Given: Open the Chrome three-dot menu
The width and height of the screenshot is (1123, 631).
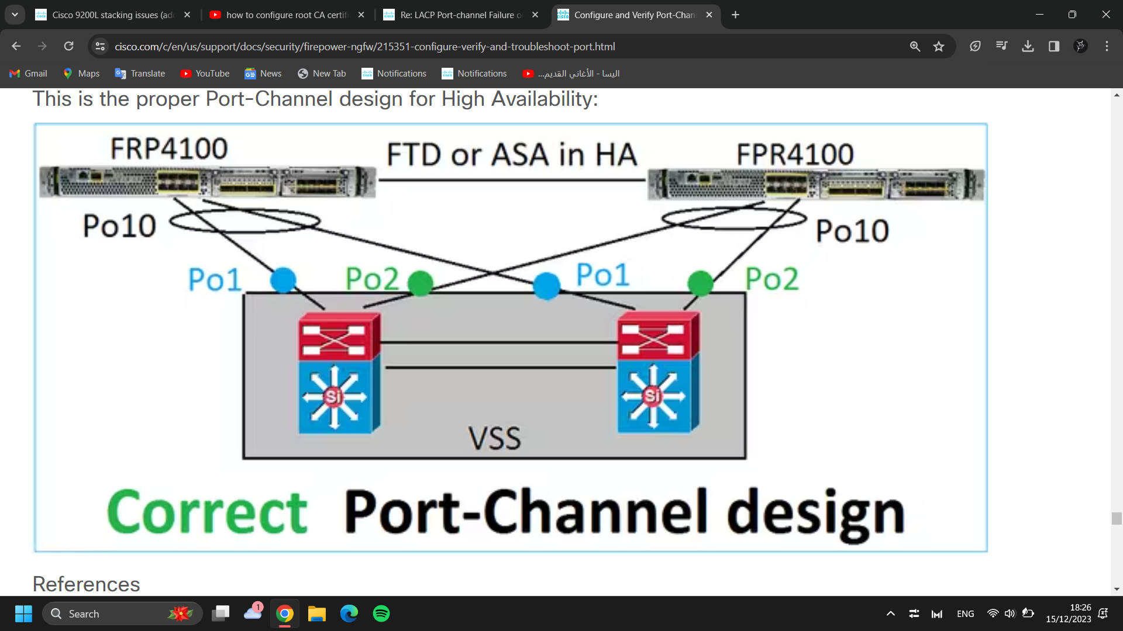Looking at the screenshot, I should 1107,46.
